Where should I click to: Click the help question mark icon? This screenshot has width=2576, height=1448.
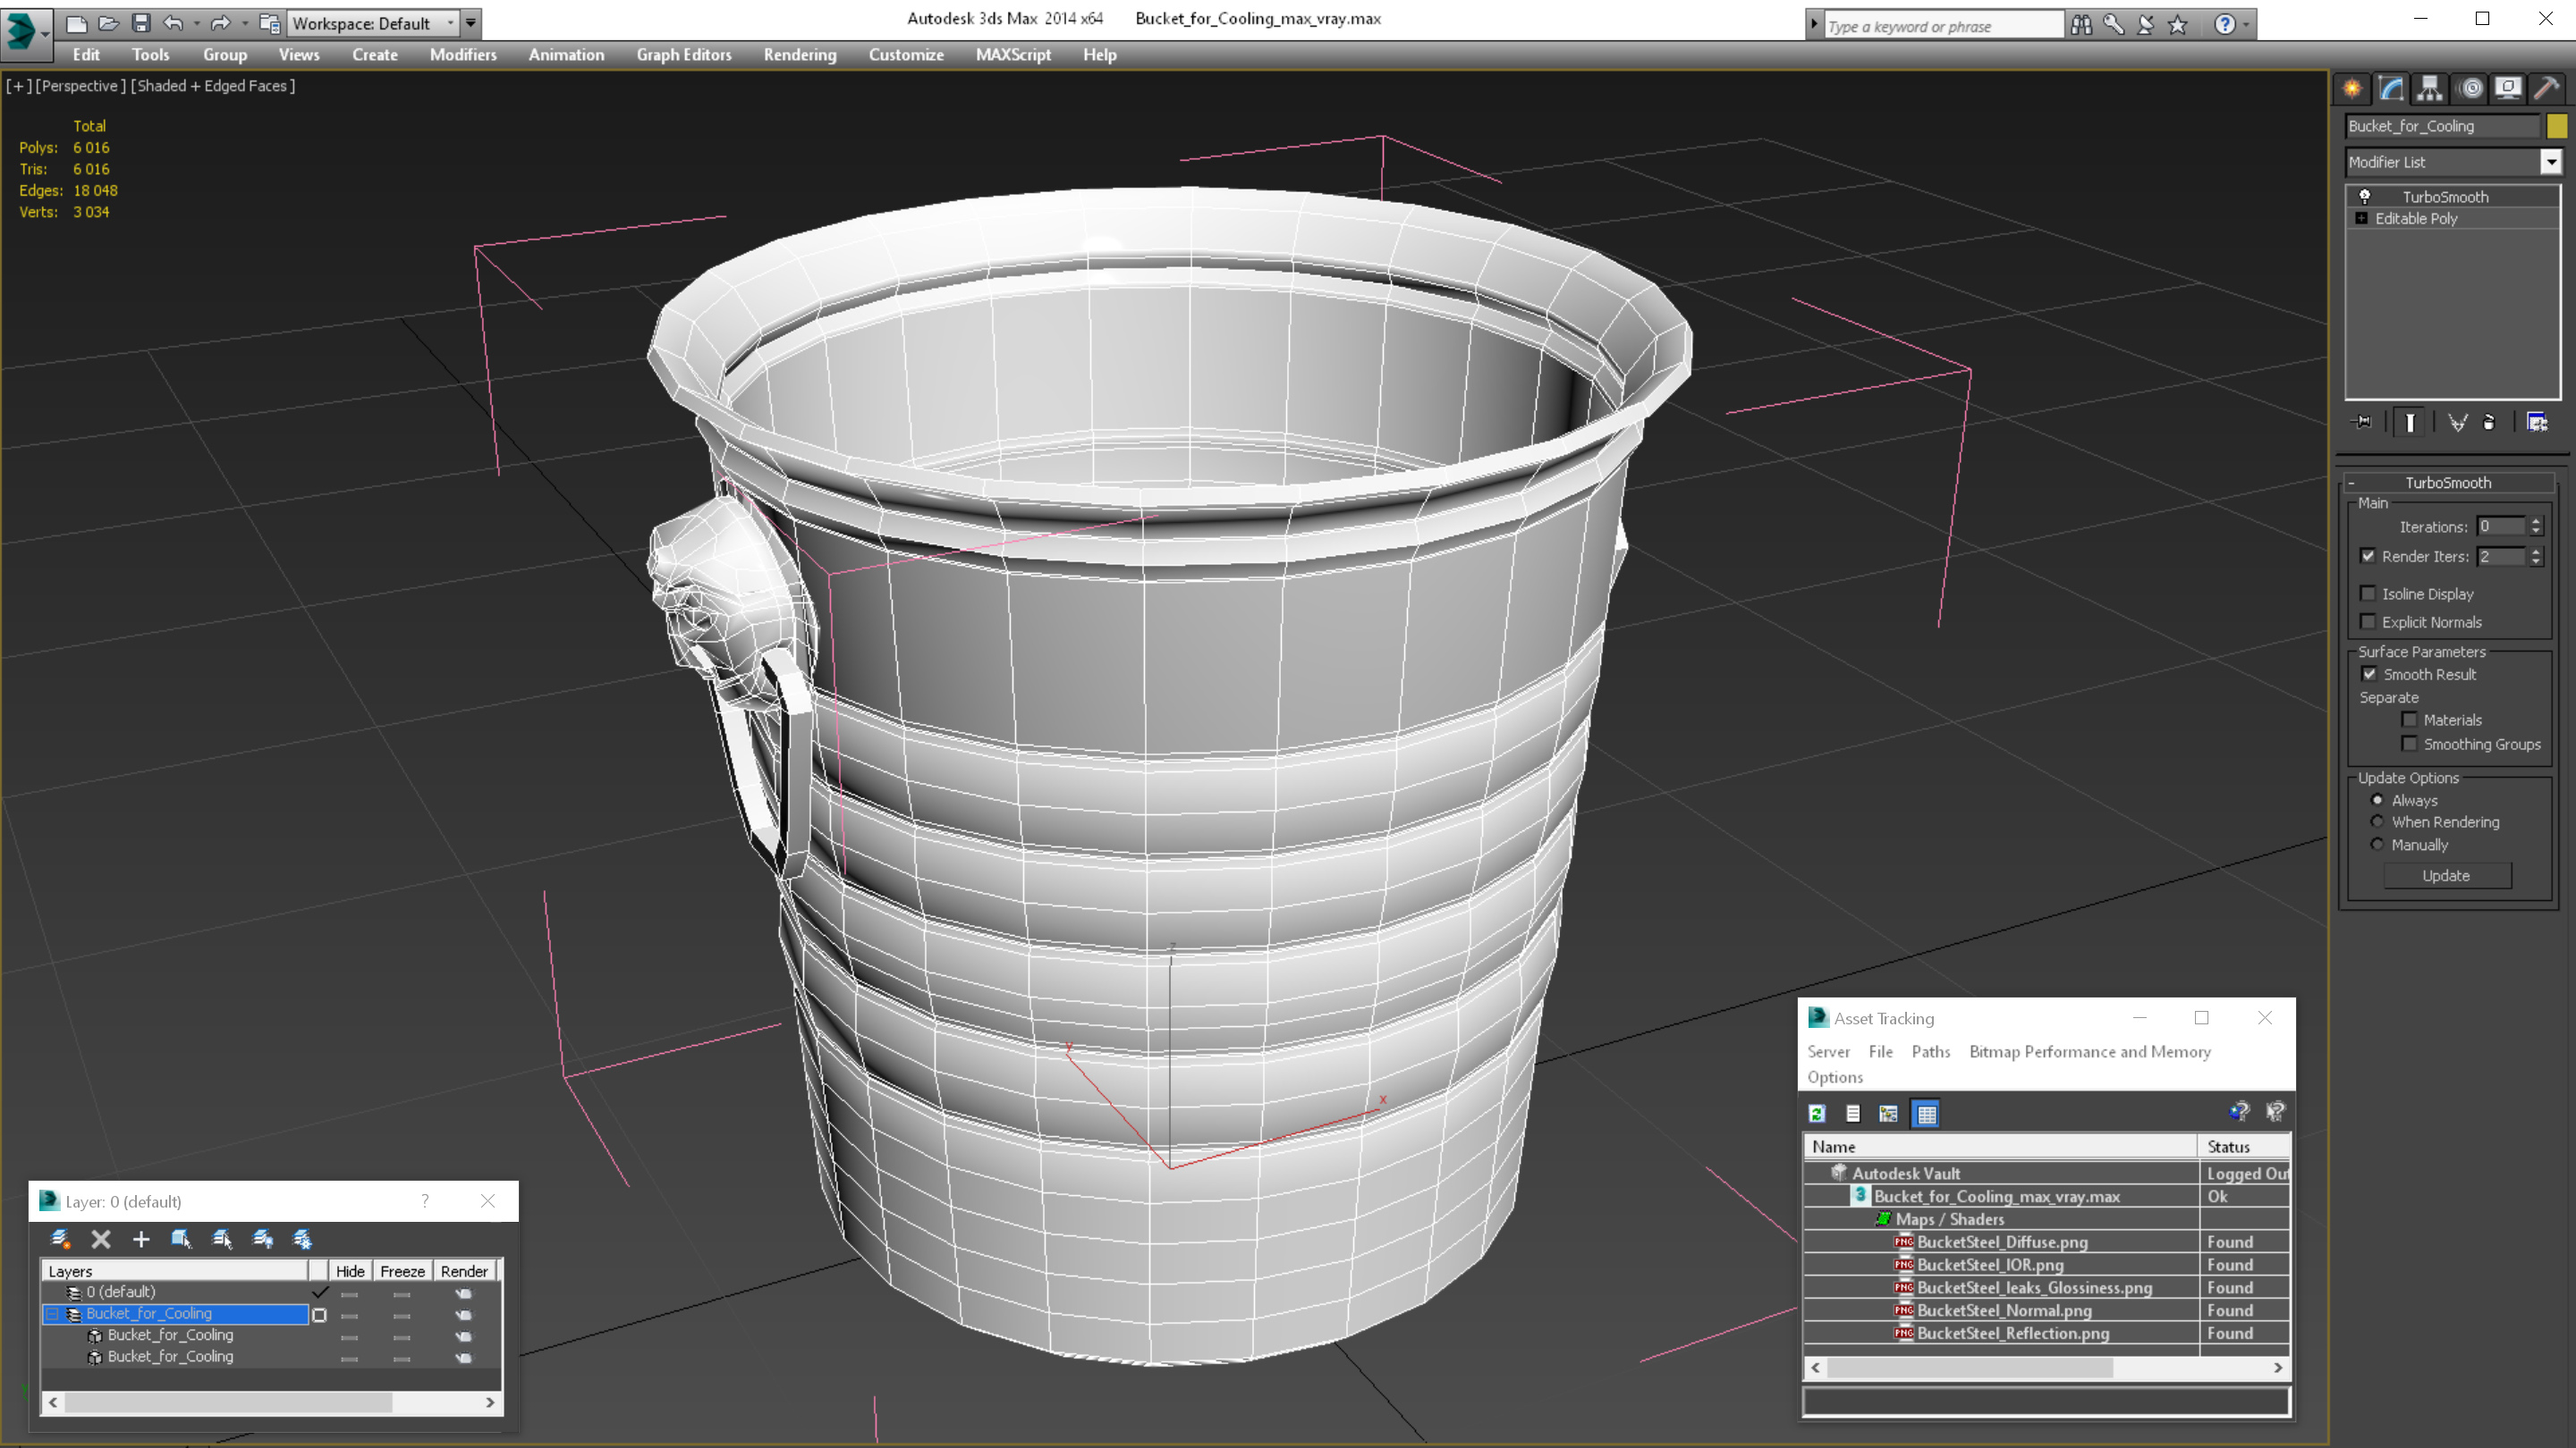[2224, 25]
